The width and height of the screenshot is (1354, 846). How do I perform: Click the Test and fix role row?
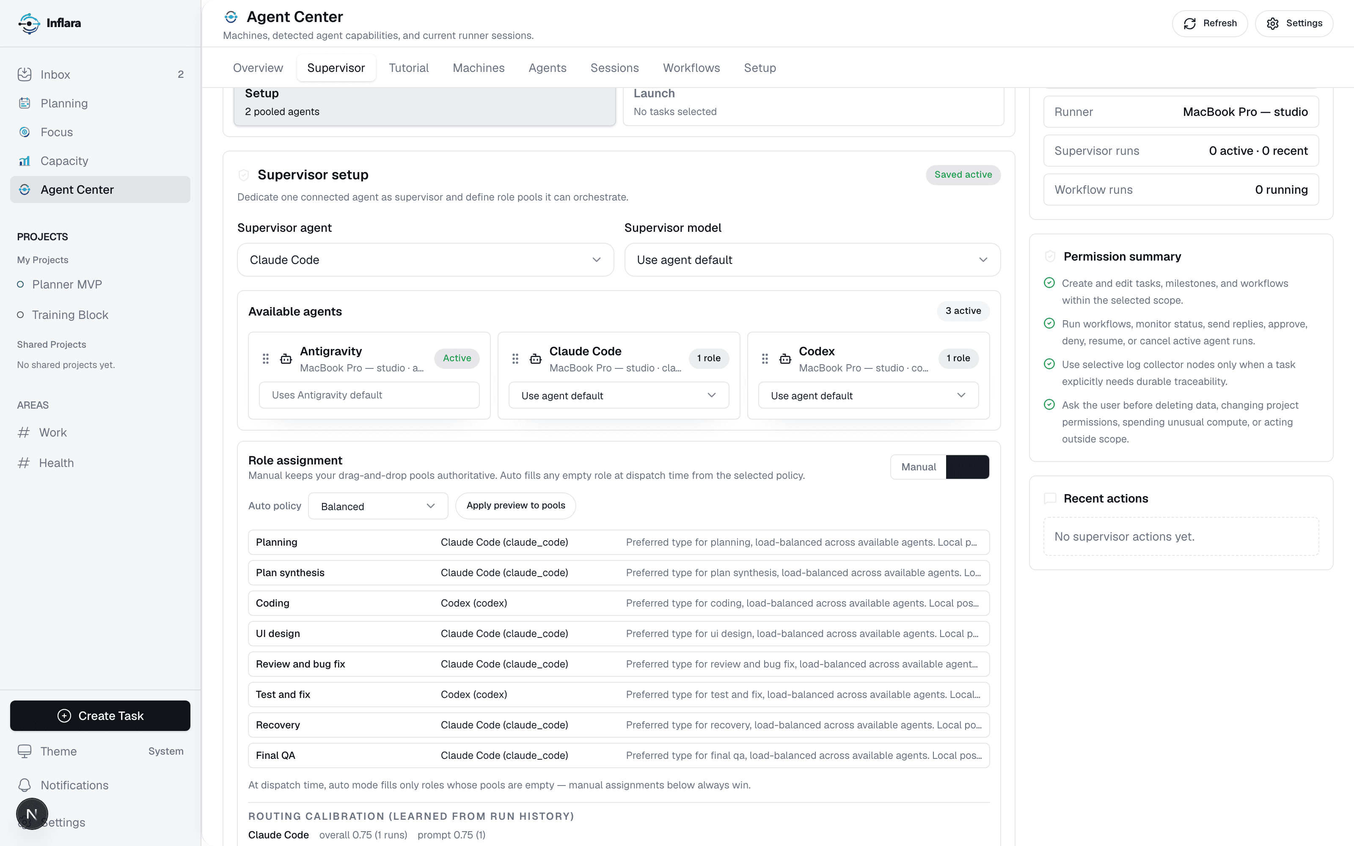(619, 695)
